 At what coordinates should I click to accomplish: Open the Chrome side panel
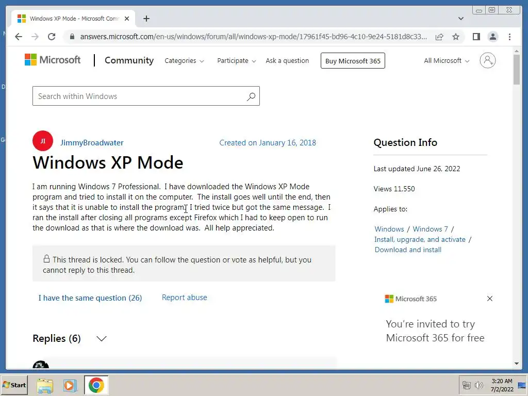476,37
